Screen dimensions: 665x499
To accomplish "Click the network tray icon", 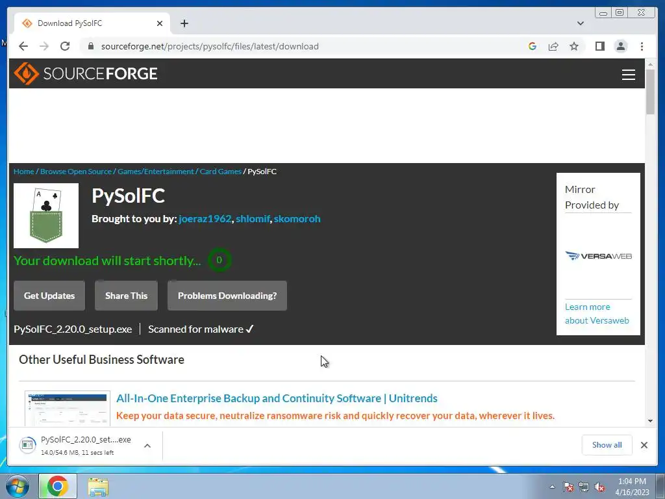I will 584,487.
